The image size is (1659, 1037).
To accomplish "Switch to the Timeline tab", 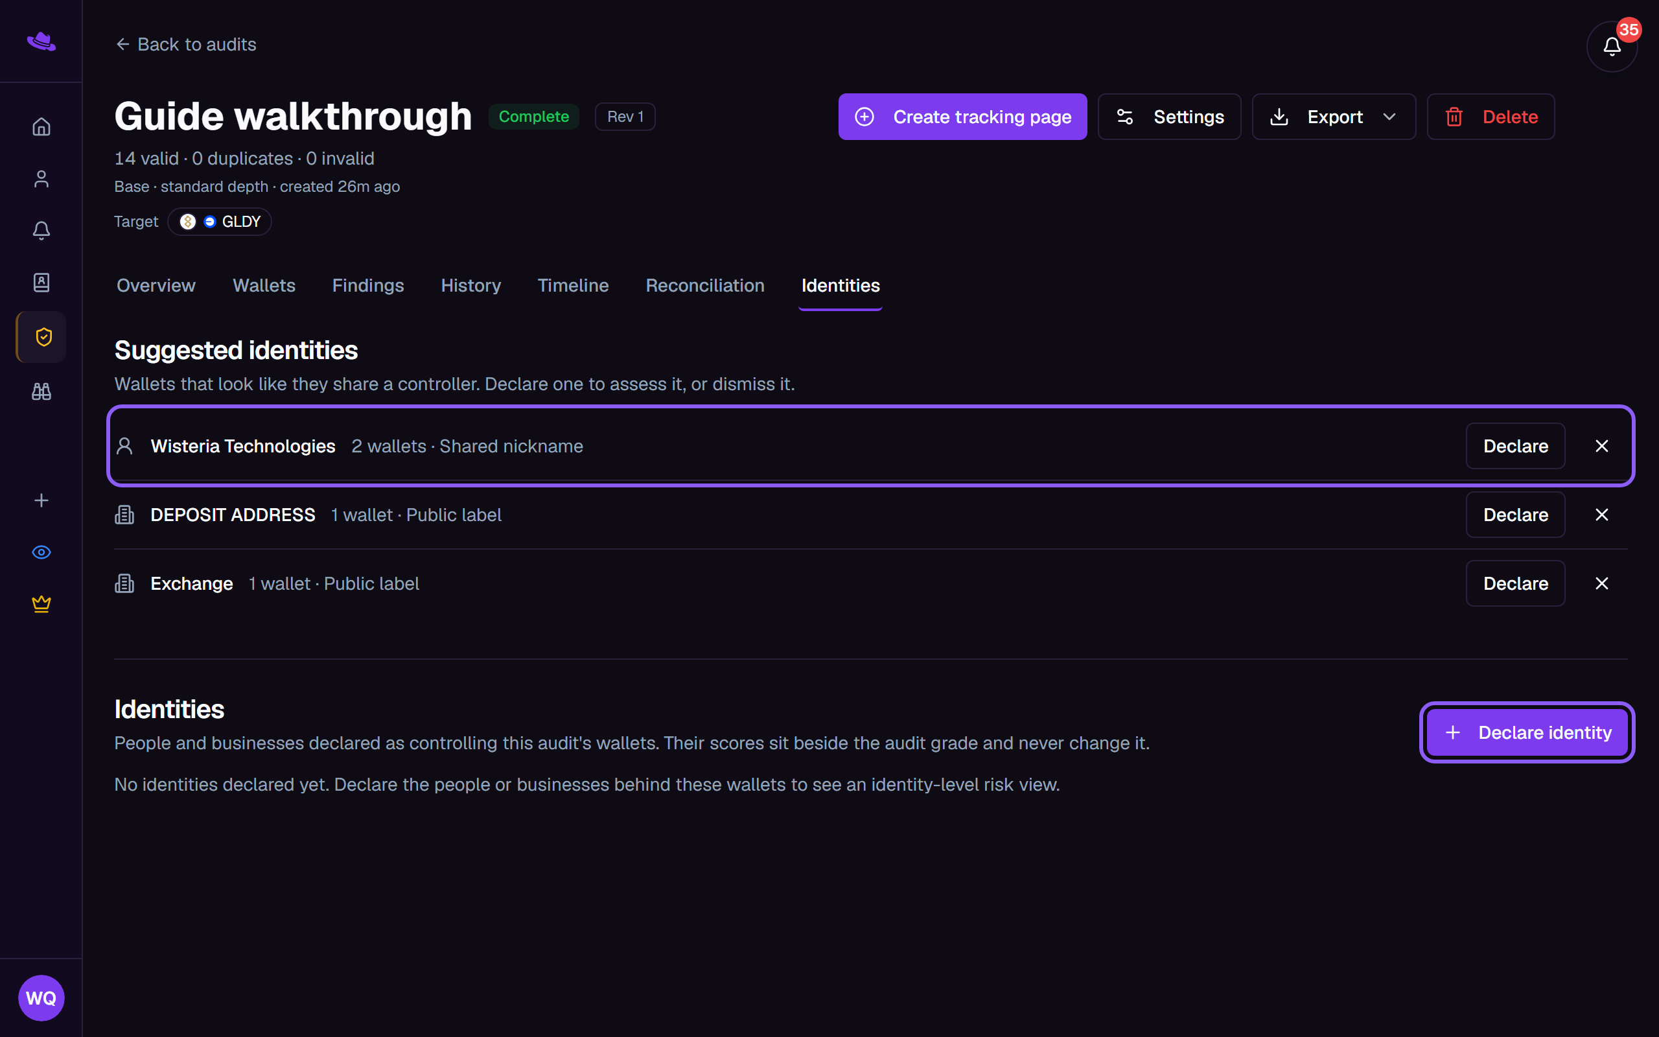I will tap(573, 285).
